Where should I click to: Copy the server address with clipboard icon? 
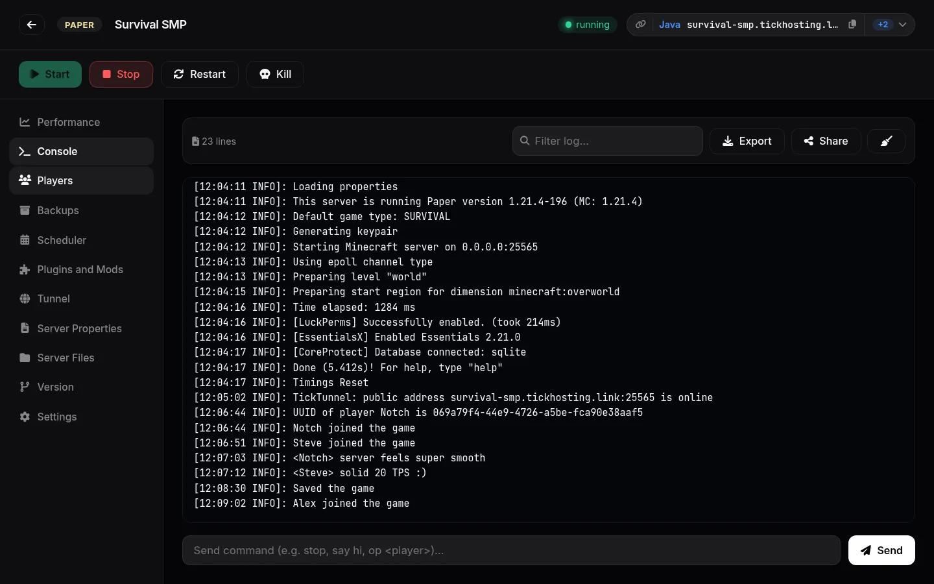coord(852,25)
